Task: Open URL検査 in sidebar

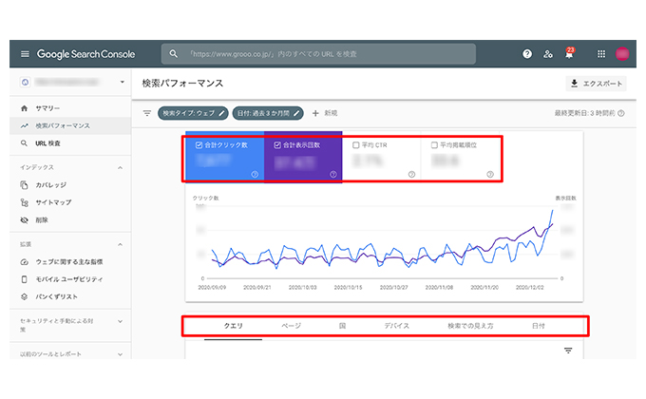Action: pyautogui.click(x=70, y=143)
